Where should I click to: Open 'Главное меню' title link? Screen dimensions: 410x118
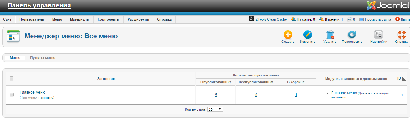[33, 92]
